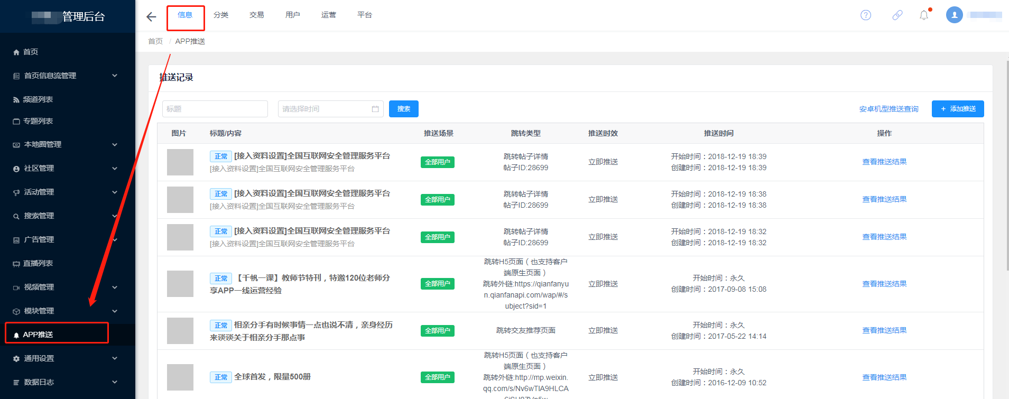This screenshot has width=1009, height=399.
Task: Open the help question mark icon
Action: (x=866, y=15)
